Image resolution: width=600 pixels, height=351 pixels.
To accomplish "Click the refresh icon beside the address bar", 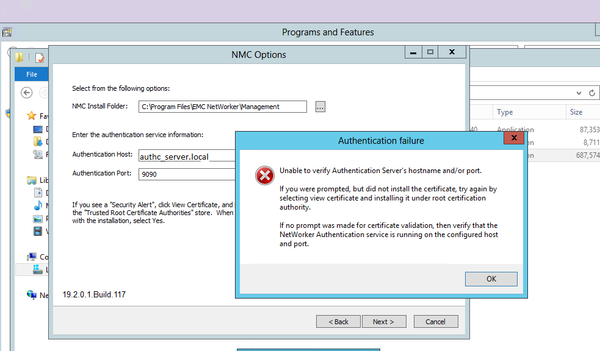I will [x=591, y=93].
